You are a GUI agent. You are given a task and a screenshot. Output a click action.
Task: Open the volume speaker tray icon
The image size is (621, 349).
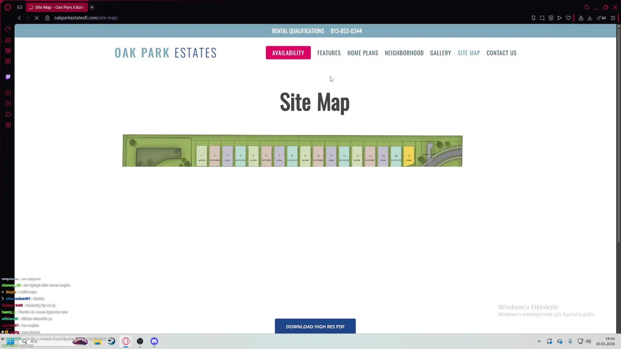(x=588, y=341)
